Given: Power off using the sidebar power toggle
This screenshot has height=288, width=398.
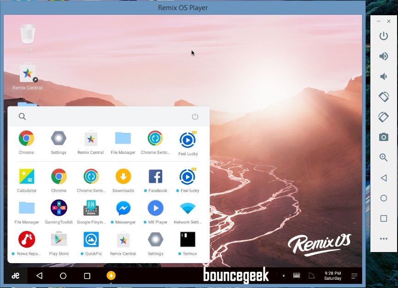Looking at the screenshot, I should coord(384,36).
